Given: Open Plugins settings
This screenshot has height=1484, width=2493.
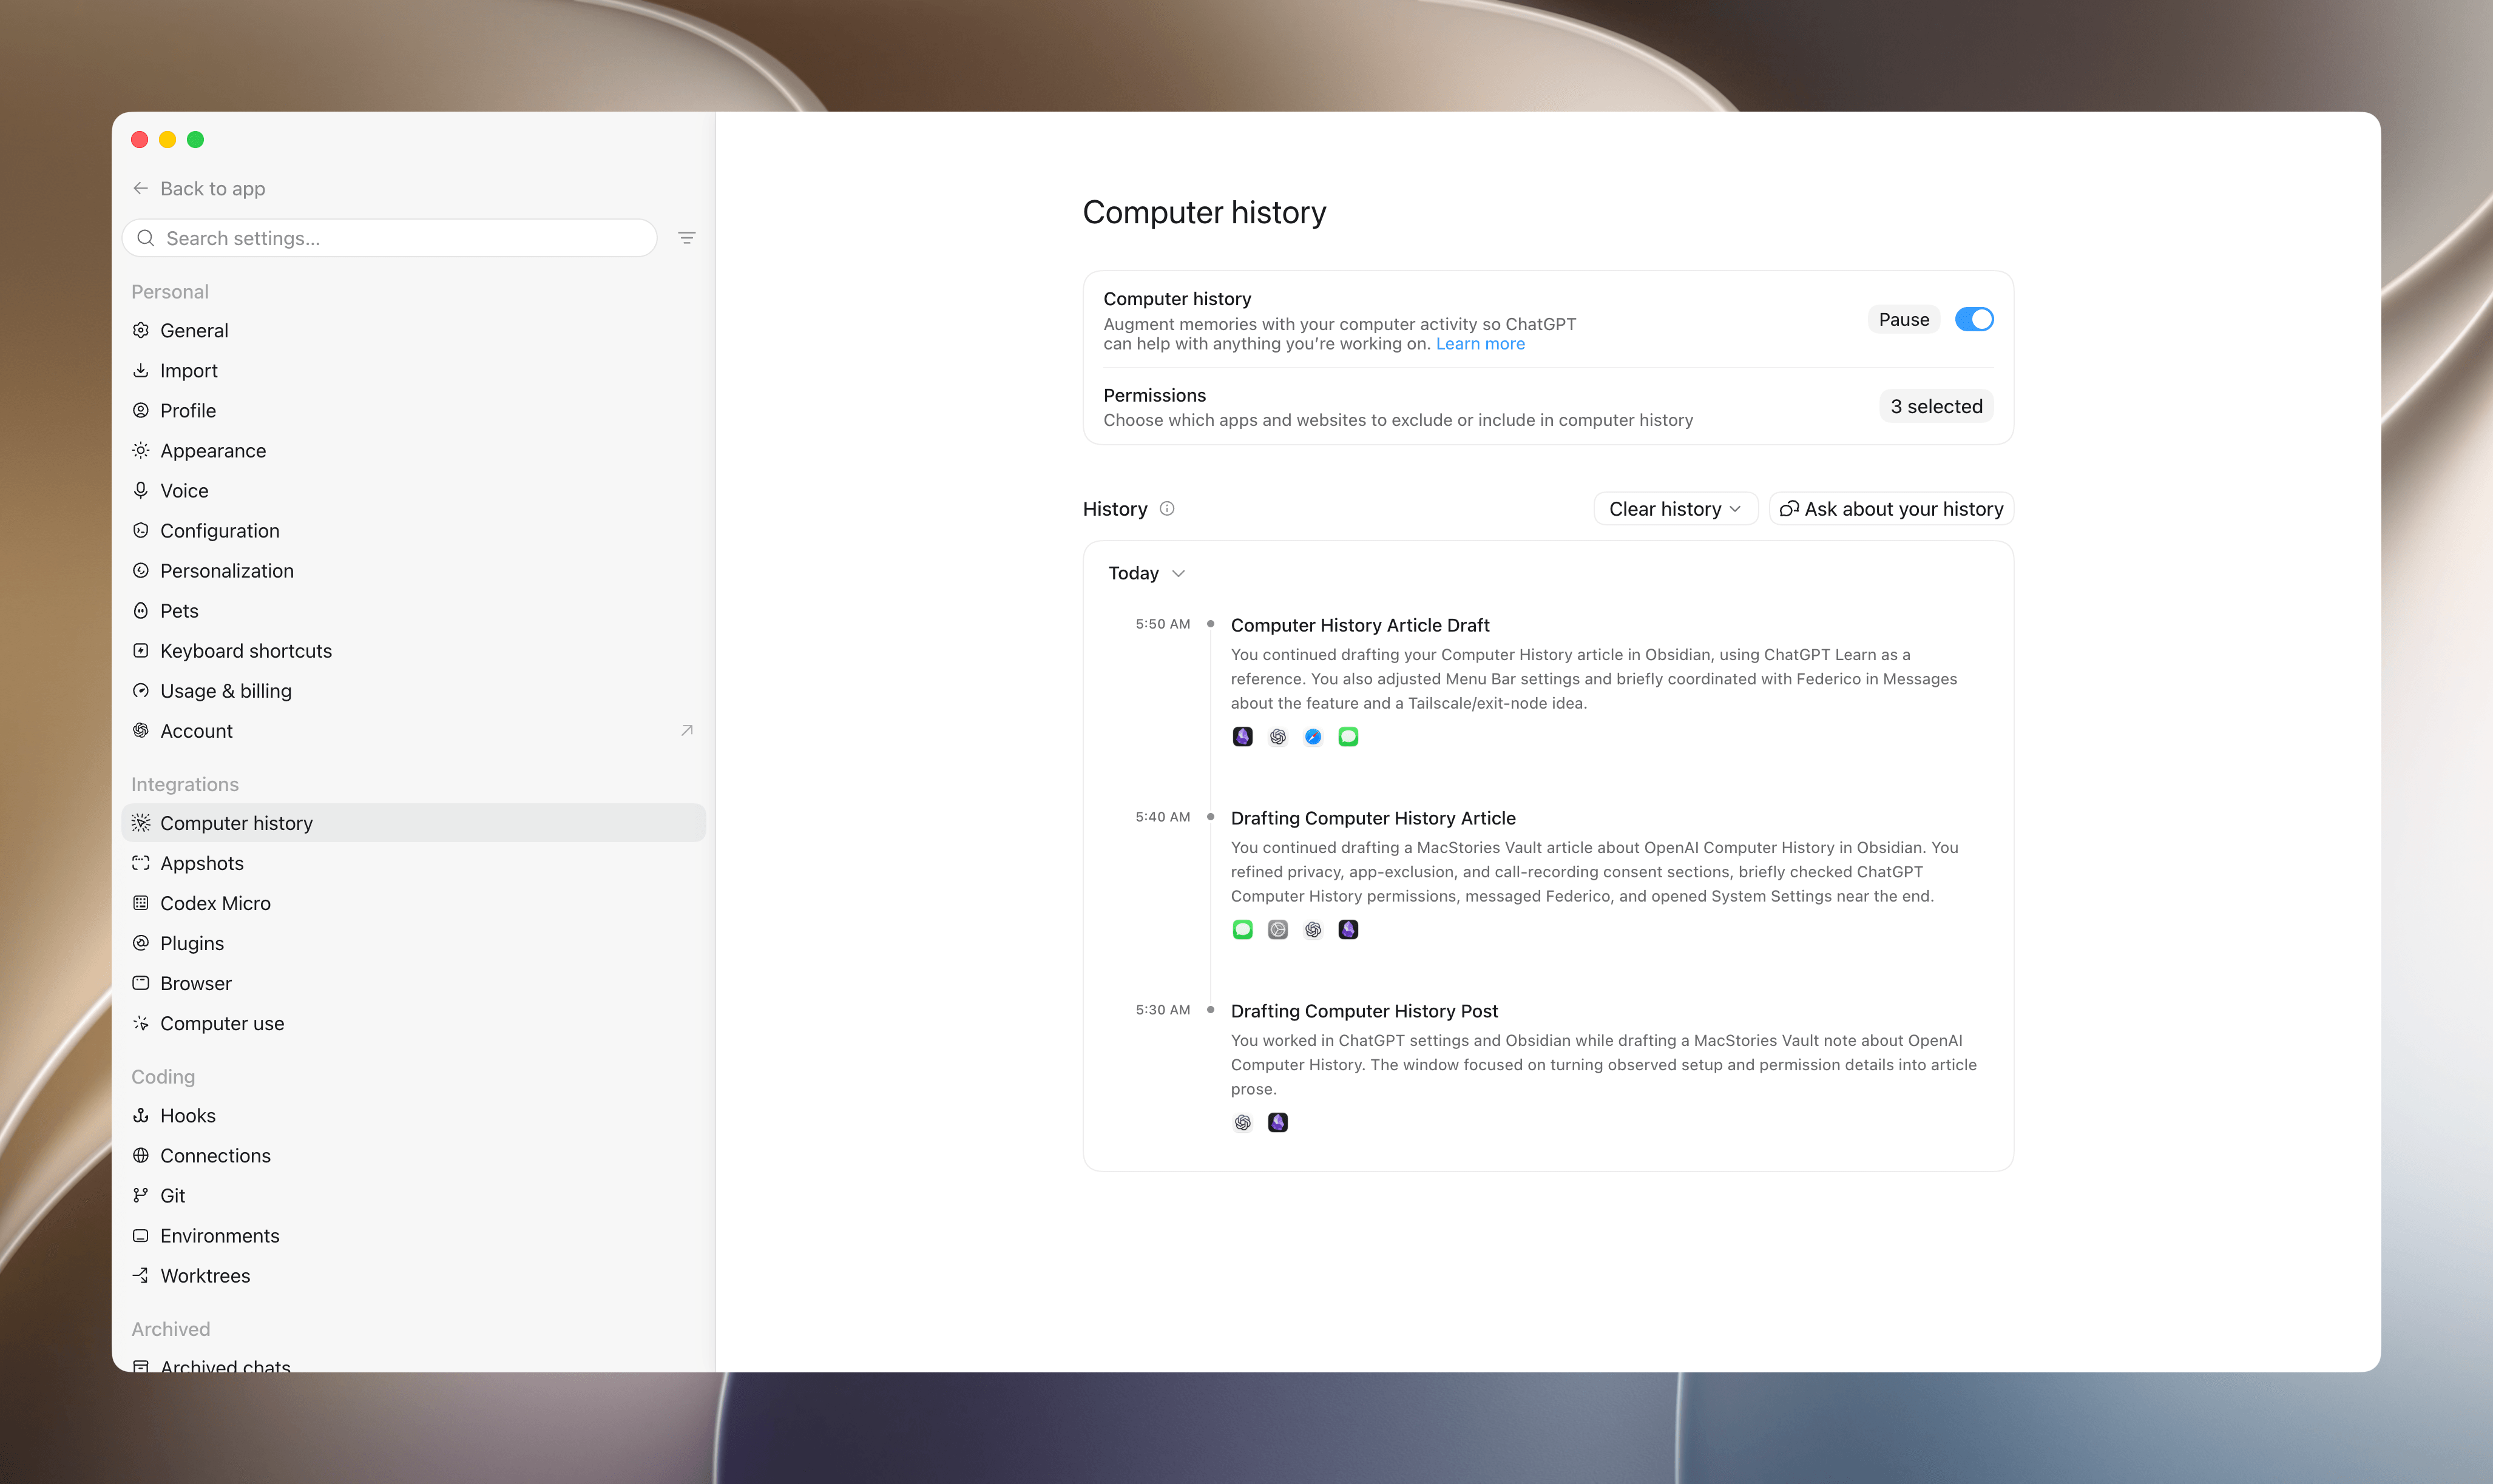Looking at the screenshot, I should point(413,943).
